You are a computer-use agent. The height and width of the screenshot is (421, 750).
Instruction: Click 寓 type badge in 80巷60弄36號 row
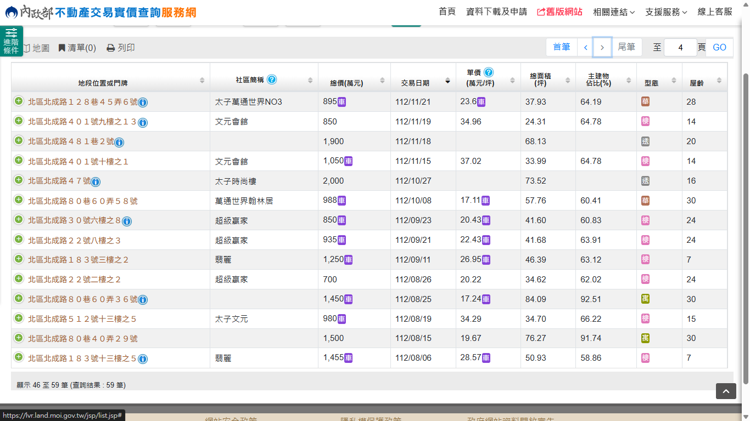(646, 299)
